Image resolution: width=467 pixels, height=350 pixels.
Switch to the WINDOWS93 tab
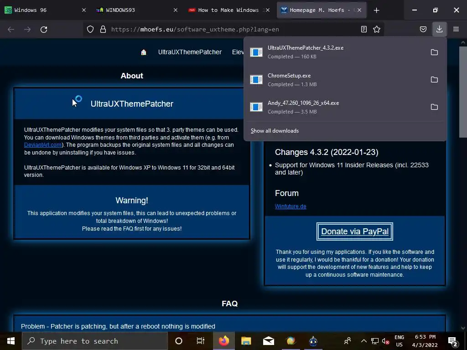pos(136,10)
